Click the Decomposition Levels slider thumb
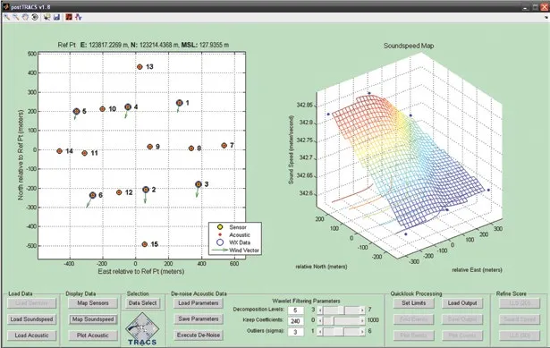 pyautogui.click(x=341, y=310)
